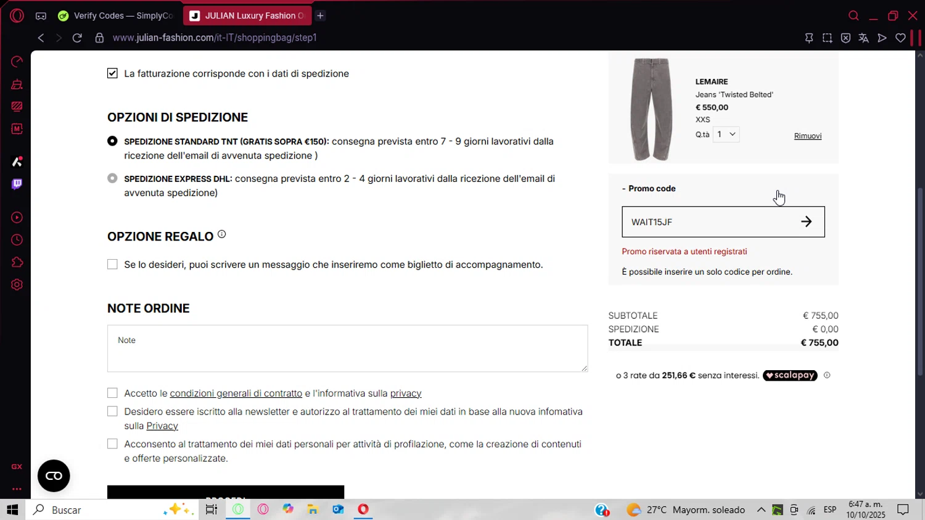Open the notifications center icon

[903, 510]
